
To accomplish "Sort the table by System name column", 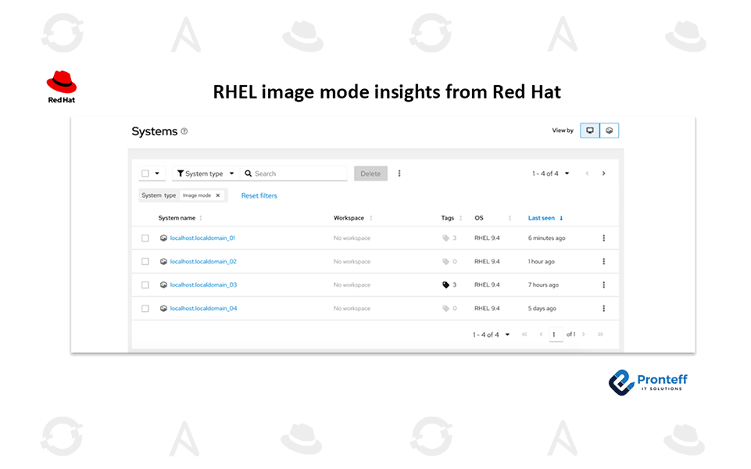I will tap(177, 218).
